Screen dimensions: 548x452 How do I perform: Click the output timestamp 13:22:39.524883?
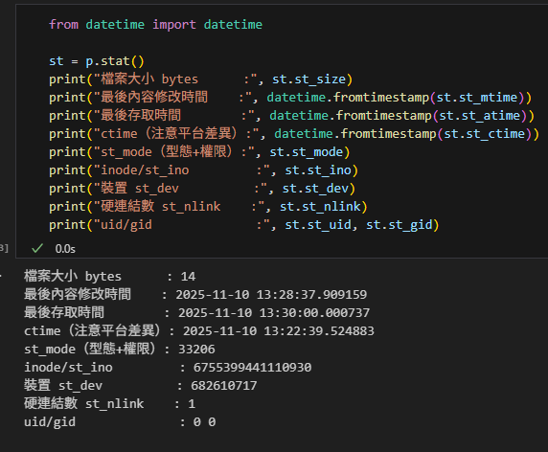(x=319, y=330)
